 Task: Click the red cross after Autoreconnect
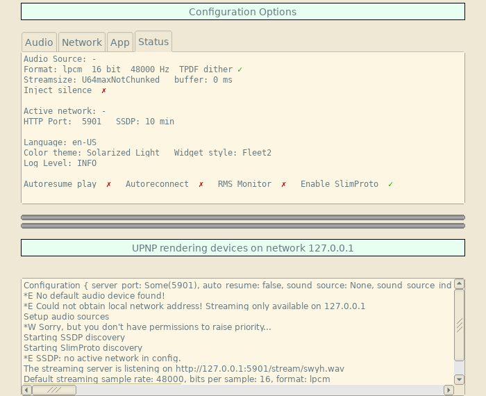point(201,184)
